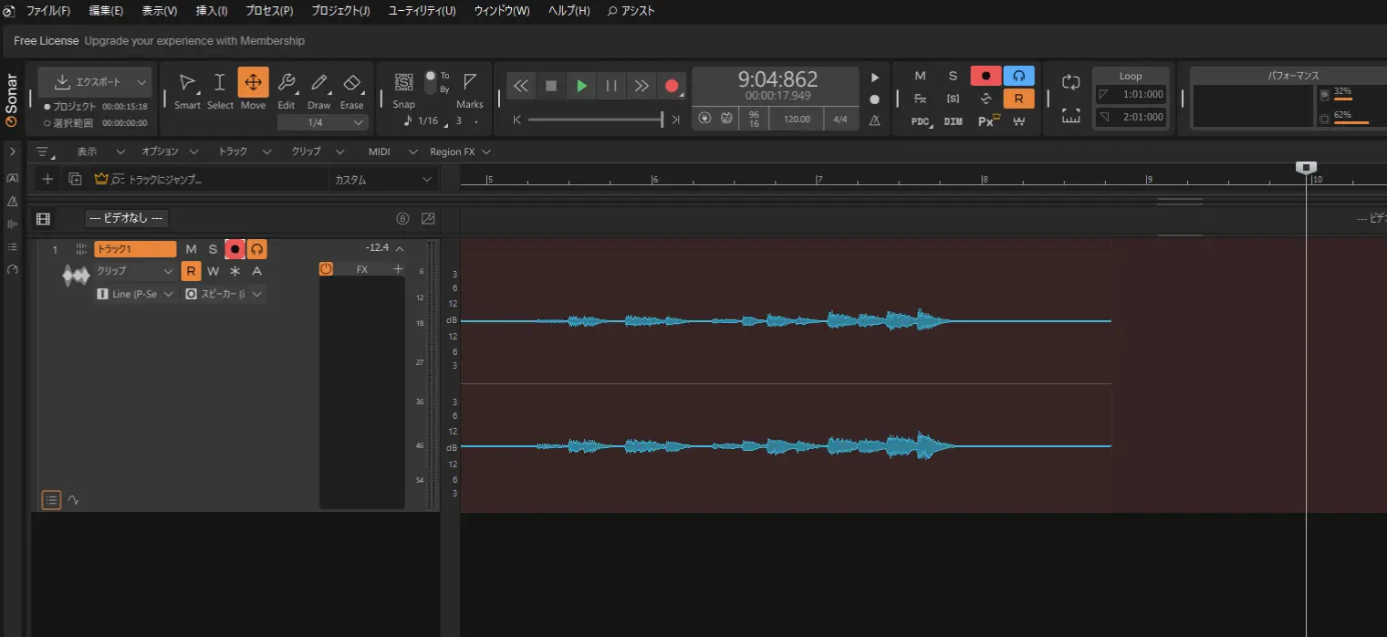Toggle the FX bin power button
Image resolution: width=1387 pixels, height=637 pixels.
click(326, 268)
